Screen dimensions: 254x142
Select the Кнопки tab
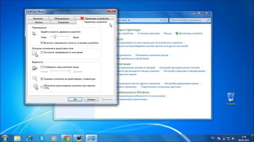[39, 22]
